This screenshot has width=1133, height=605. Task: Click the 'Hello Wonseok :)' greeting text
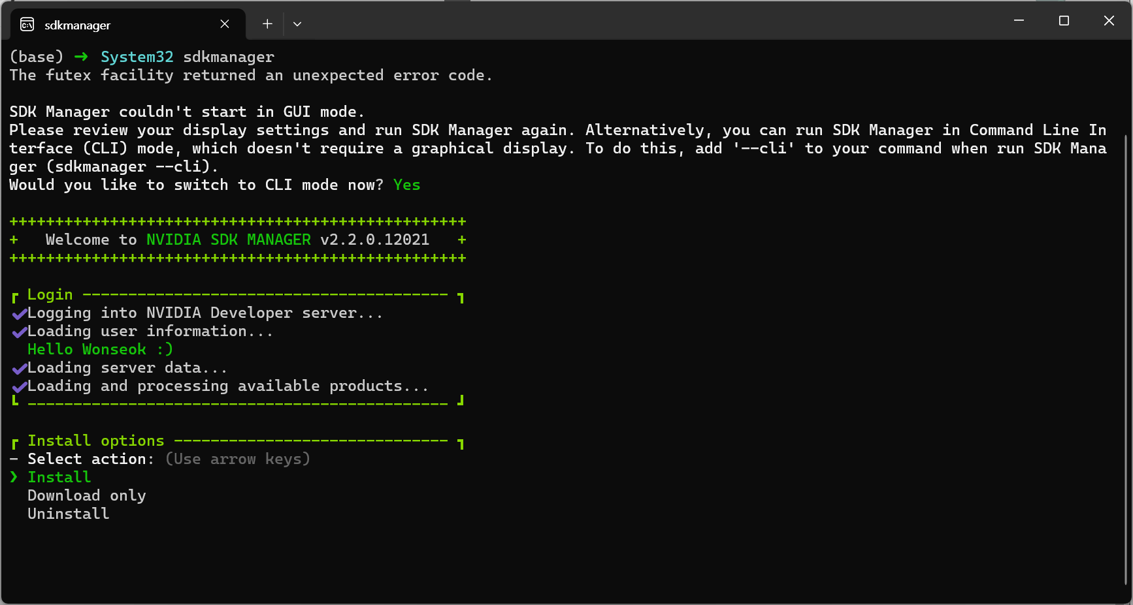point(100,349)
